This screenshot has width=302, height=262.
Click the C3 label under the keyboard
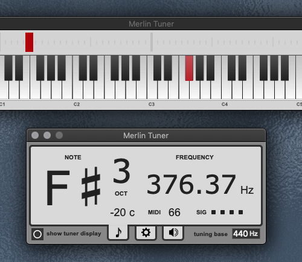pyautogui.click(x=152, y=104)
